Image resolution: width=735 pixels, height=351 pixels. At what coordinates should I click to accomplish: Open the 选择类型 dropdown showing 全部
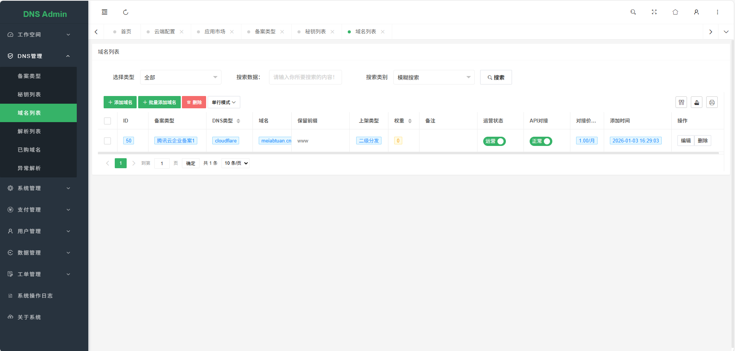180,78
